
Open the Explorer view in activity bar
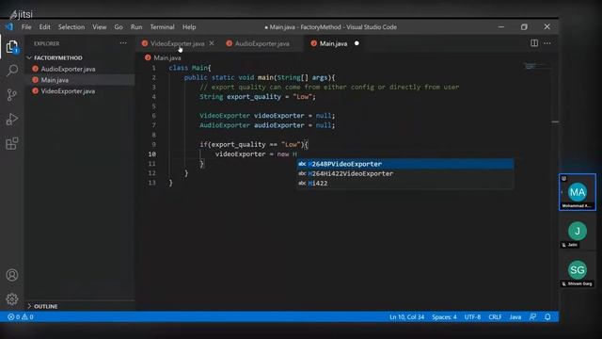coord(12,47)
